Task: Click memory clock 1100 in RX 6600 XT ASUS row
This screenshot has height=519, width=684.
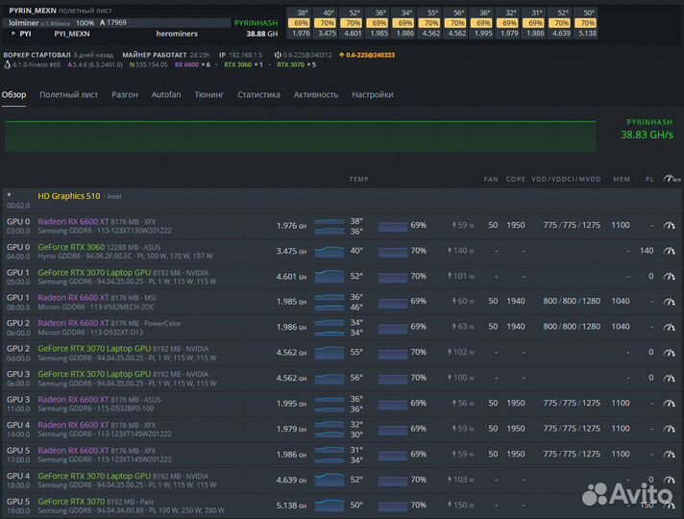Action: 621,403
